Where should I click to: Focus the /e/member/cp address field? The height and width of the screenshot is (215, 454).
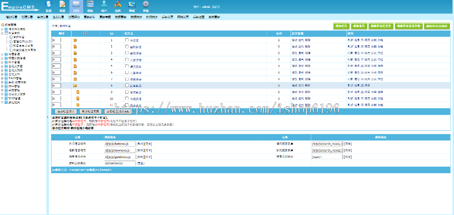click(x=120, y=163)
